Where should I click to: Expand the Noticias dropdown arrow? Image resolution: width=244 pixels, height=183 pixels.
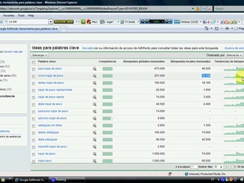pyautogui.click(x=201, y=22)
